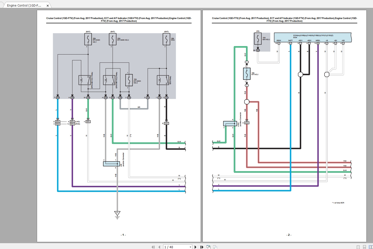
Task: Click the ECM connector box on page 2
Action: point(313,37)
